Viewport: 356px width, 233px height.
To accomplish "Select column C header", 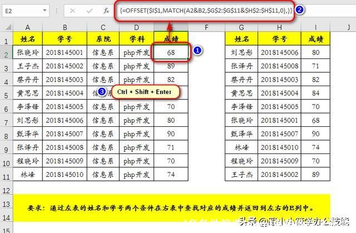I will pyautogui.click(x=103, y=27).
